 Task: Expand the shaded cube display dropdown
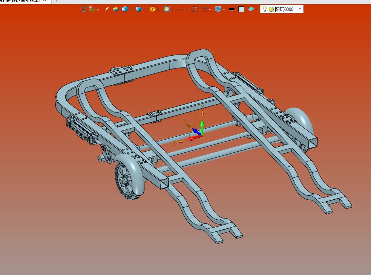(x=130, y=9)
